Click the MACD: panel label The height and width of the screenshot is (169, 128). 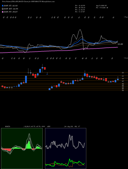(7, 126)
